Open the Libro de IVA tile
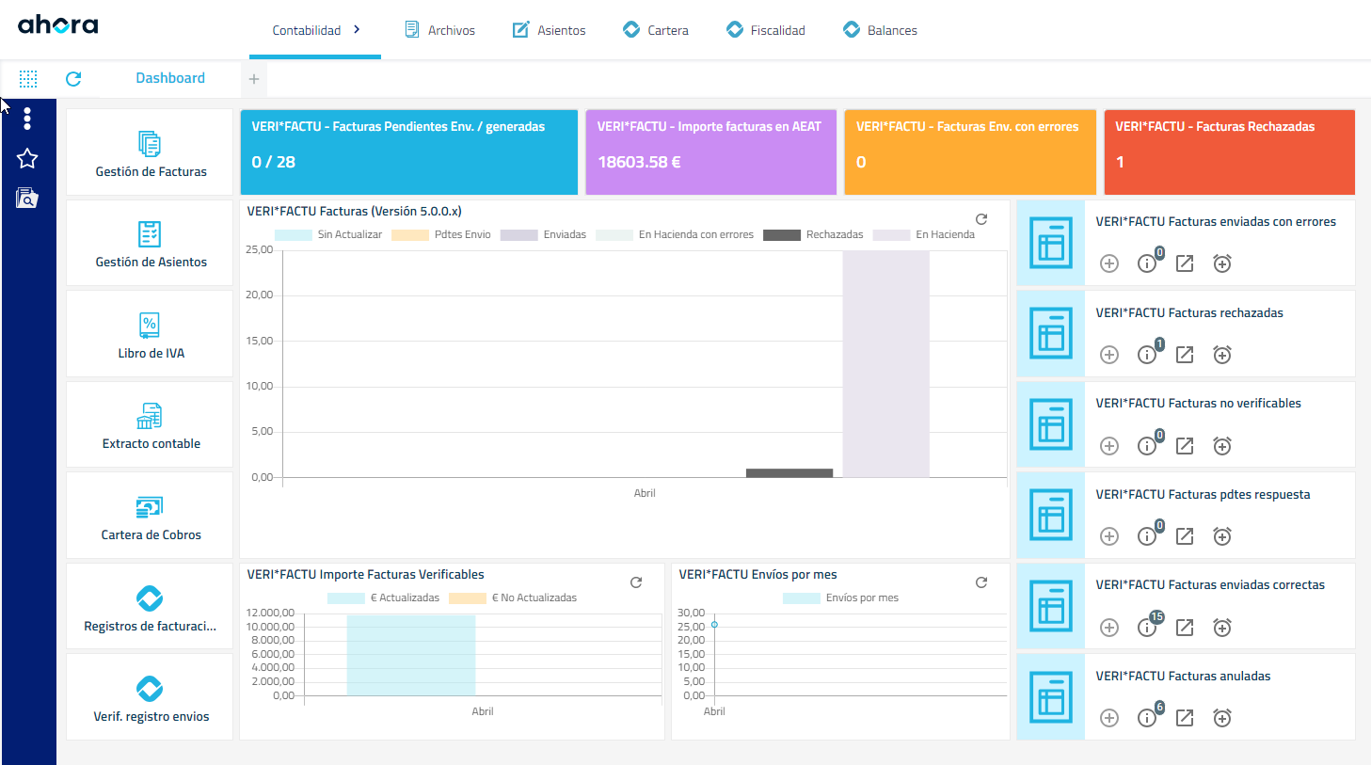This screenshot has width=1371, height=765. tap(150, 334)
